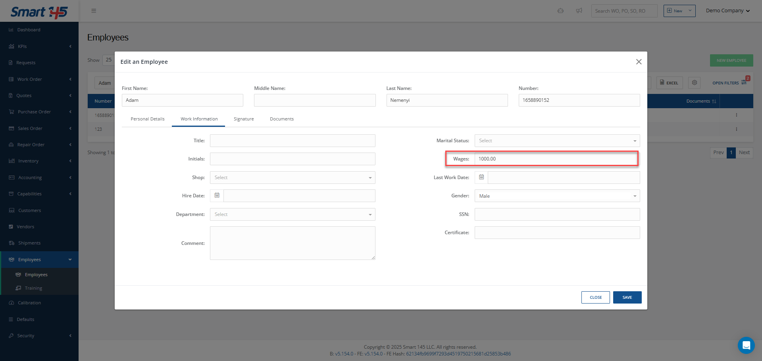The image size is (762, 361).
Task: Click the printer icon in top bar
Action: click(560, 11)
